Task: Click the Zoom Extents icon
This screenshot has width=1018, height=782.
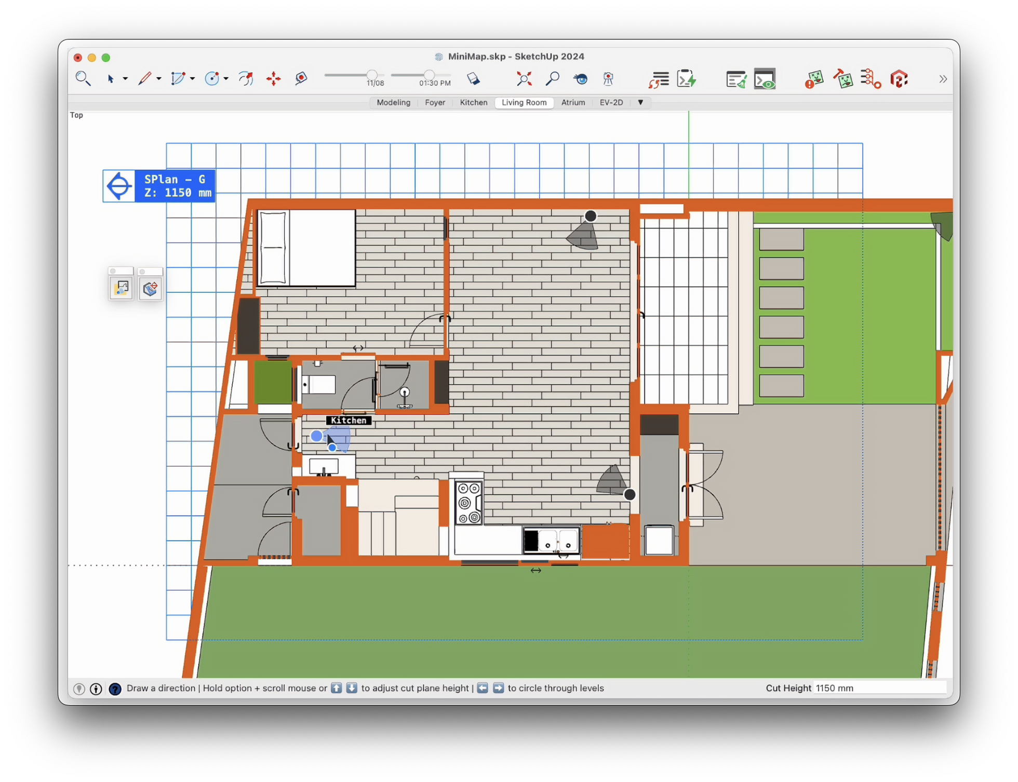Action: 524,78
